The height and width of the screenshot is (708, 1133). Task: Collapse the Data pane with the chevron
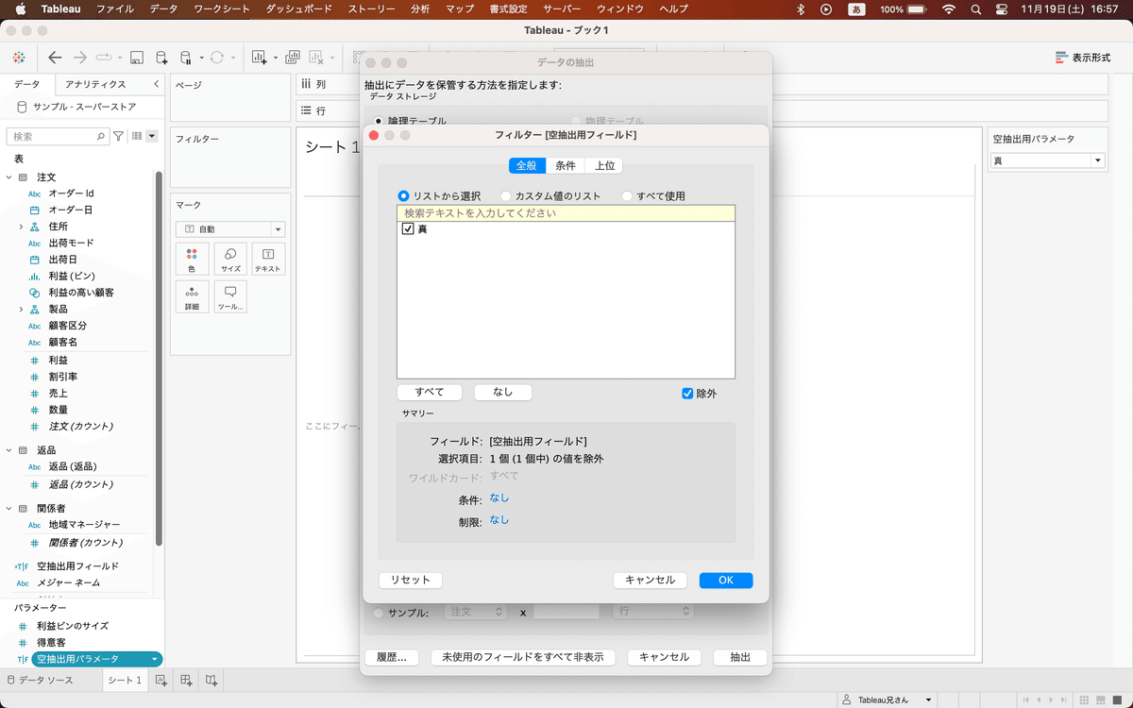tap(156, 84)
